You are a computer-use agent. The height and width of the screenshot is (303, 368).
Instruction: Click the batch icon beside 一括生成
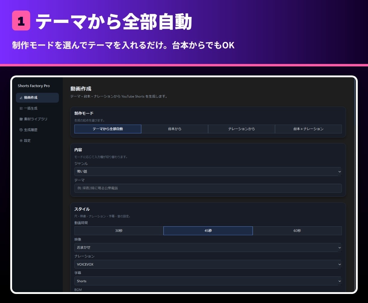click(21, 108)
